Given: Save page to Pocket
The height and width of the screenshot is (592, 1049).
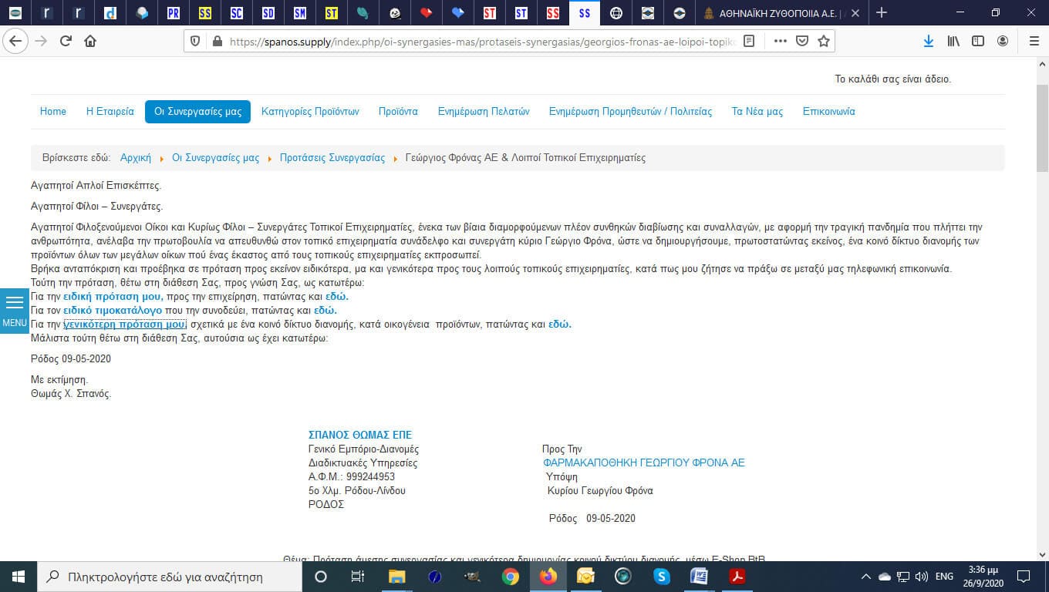Looking at the screenshot, I should 802,41.
